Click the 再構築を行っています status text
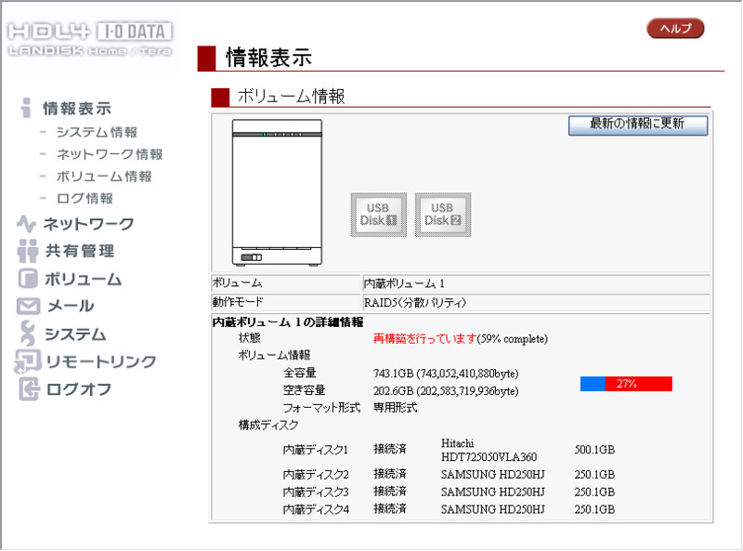The image size is (743, 551). (424, 338)
